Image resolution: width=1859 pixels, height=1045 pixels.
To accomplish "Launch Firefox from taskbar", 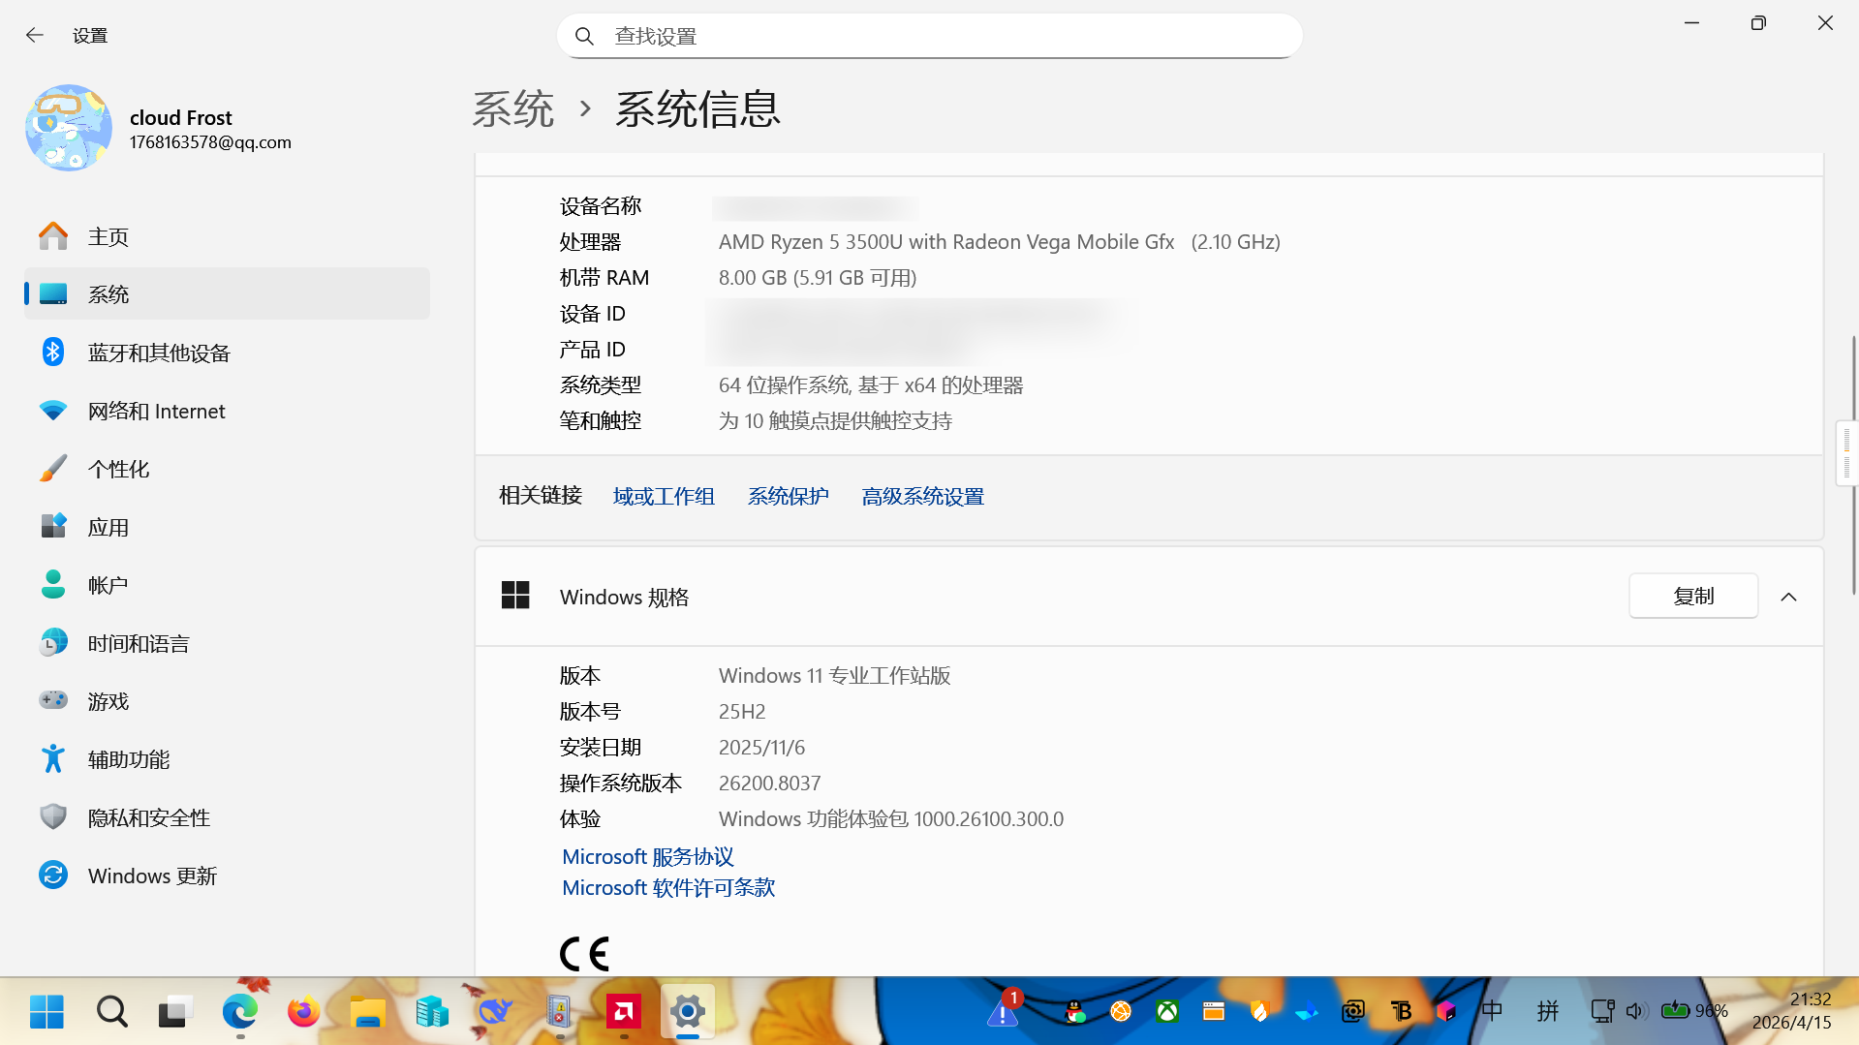I will 303,1012.
